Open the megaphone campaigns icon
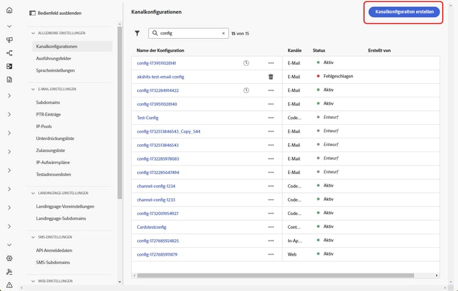The image size is (458, 291). [x=9, y=40]
